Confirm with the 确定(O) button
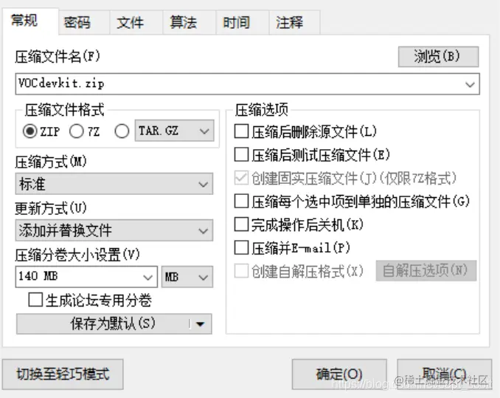Screen dimensions: 500x398 339,374
